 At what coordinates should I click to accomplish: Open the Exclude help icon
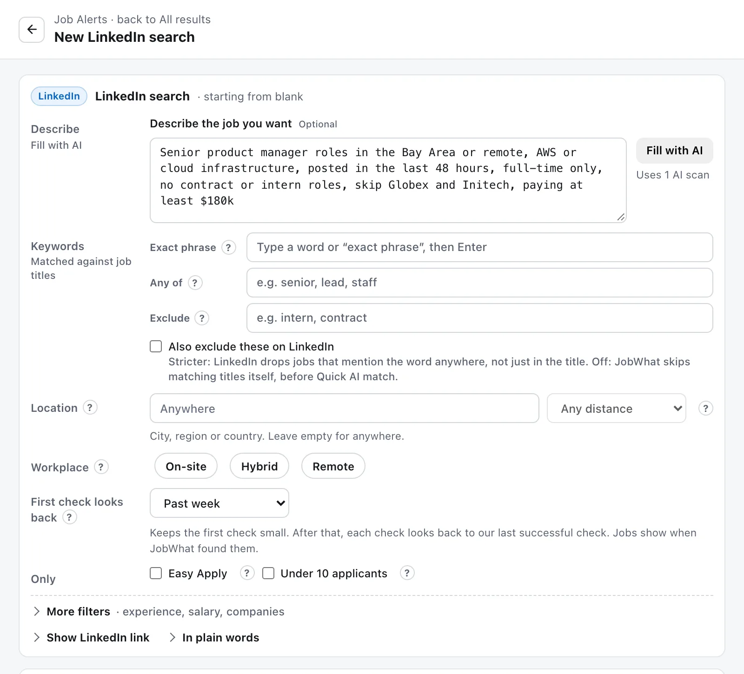[202, 318]
